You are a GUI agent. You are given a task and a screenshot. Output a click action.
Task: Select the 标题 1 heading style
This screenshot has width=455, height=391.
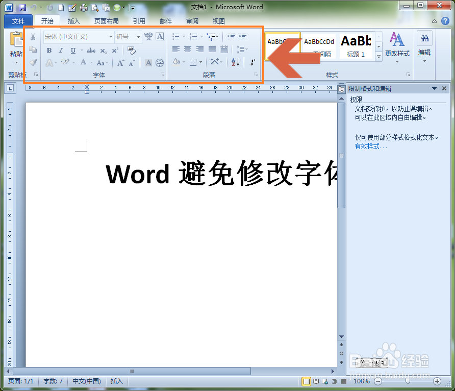pos(356,46)
